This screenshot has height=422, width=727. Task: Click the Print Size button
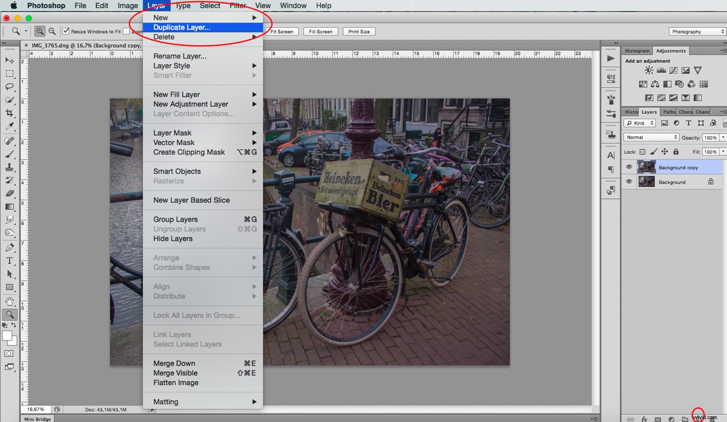[359, 32]
